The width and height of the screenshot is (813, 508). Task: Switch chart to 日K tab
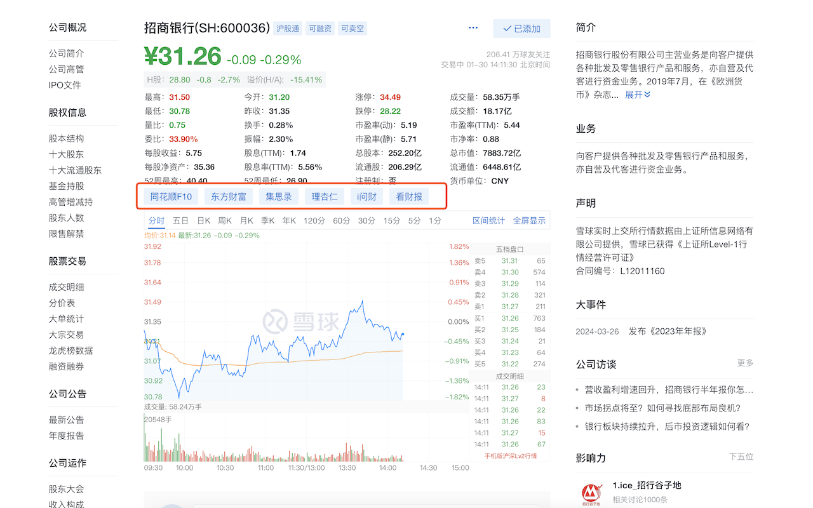click(203, 221)
